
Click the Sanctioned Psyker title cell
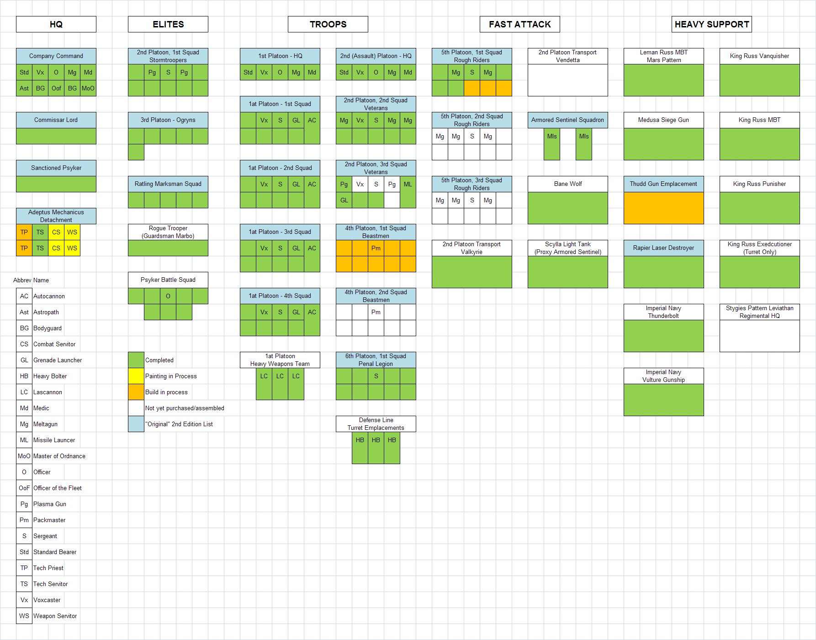tap(56, 168)
